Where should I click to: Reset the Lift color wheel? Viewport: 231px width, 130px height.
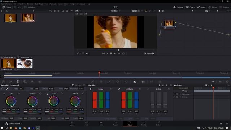(x=19, y=94)
